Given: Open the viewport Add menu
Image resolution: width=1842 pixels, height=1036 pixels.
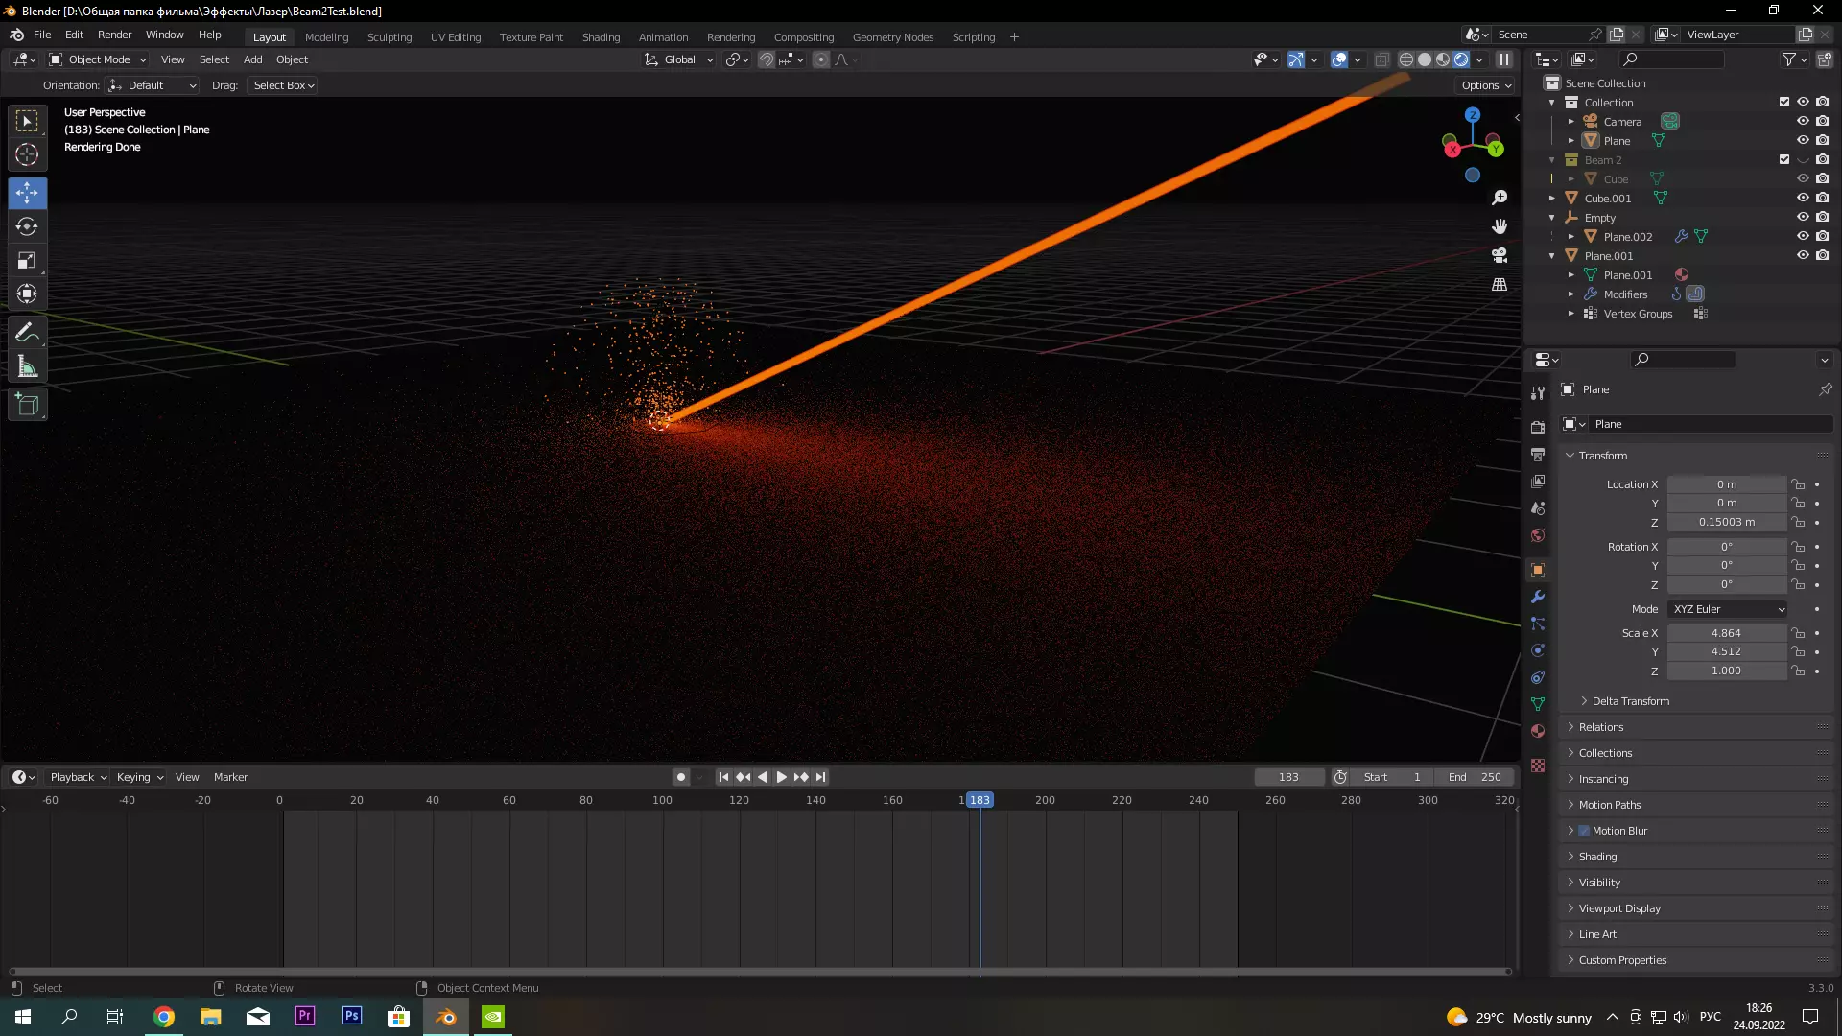Looking at the screenshot, I should coord(252,59).
